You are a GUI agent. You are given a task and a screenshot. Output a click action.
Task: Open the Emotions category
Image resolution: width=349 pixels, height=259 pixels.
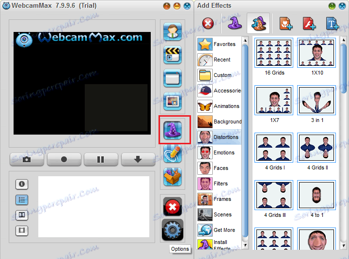click(219, 152)
